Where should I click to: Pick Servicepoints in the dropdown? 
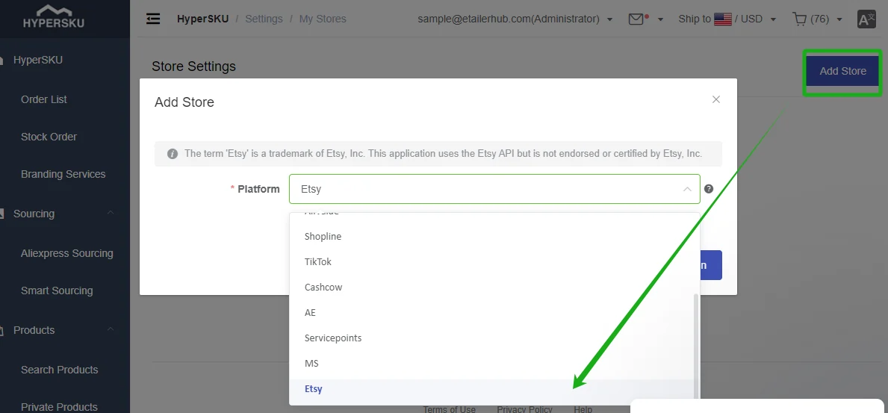pyautogui.click(x=491, y=338)
